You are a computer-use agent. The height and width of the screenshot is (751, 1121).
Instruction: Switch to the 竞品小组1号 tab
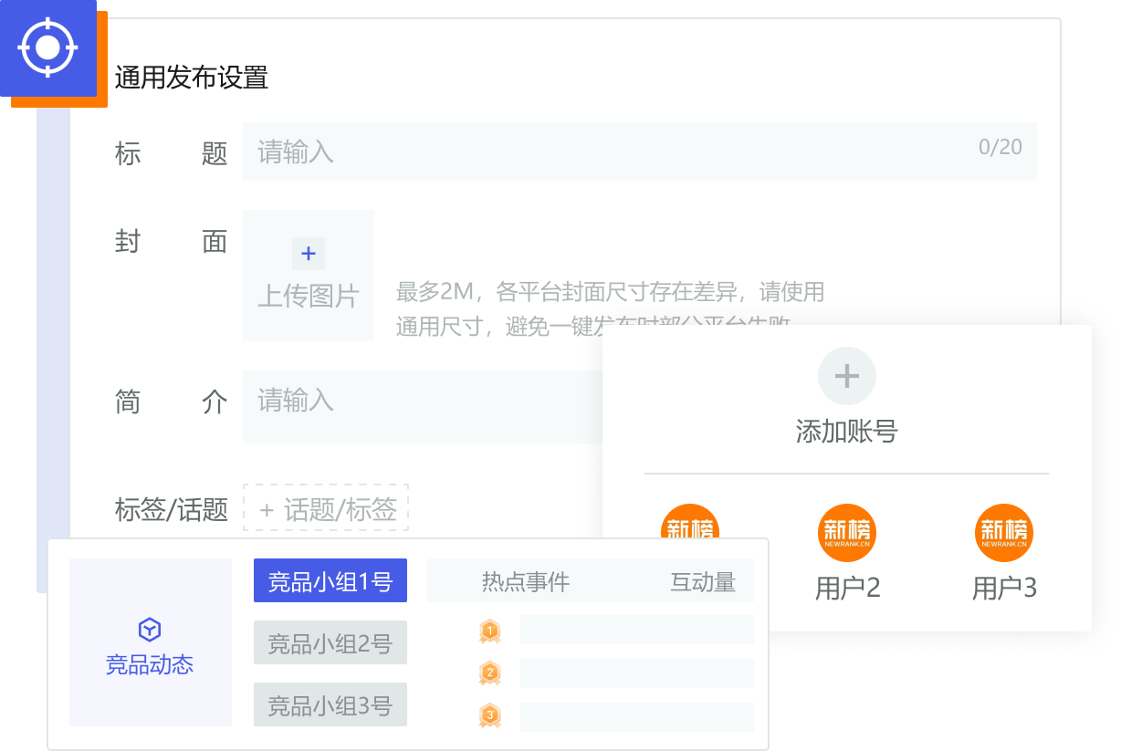[330, 581]
